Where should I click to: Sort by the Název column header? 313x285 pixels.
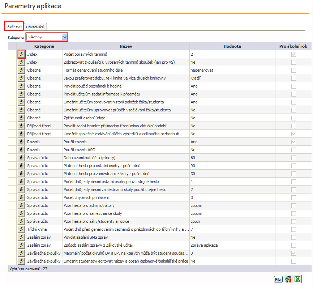(x=126, y=46)
